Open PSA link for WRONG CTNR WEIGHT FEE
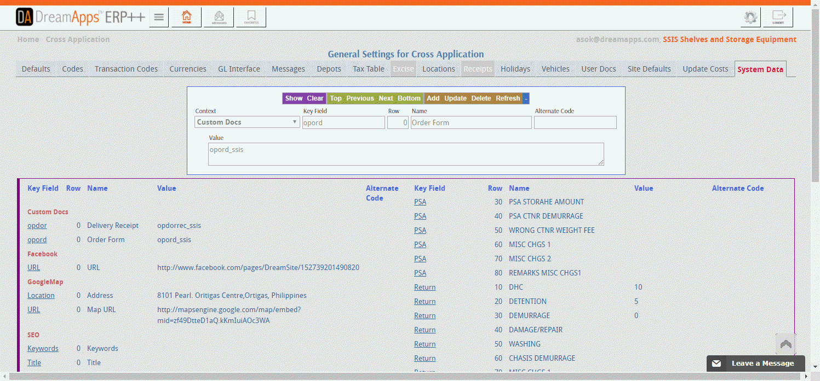 pyautogui.click(x=420, y=231)
